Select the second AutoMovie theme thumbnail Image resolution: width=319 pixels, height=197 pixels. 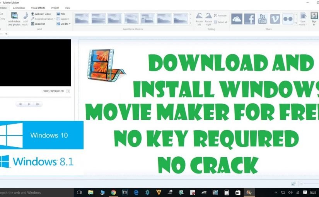point(98,19)
